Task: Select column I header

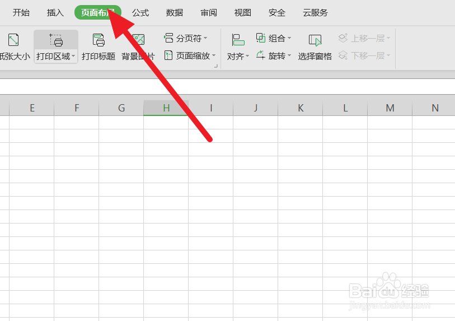Action: tap(211, 108)
